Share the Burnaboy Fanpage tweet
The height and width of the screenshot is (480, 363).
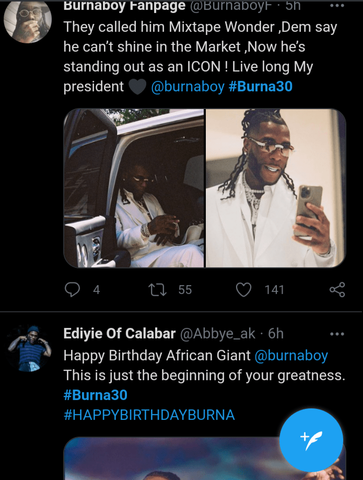pyautogui.click(x=337, y=289)
